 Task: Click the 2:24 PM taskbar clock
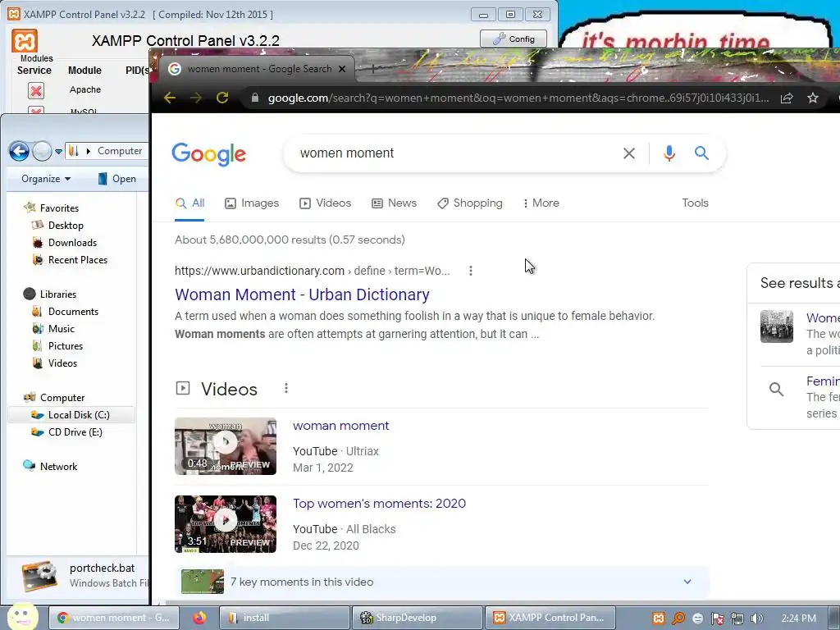(798, 619)
